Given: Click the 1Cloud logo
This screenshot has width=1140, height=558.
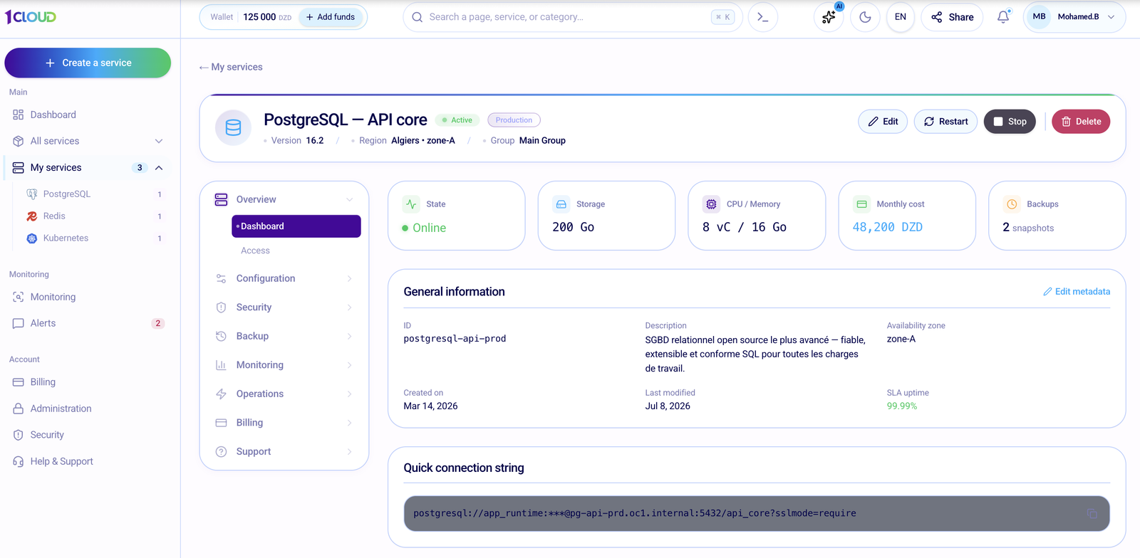Looking at the screenshot, I should tap(31, 16).
